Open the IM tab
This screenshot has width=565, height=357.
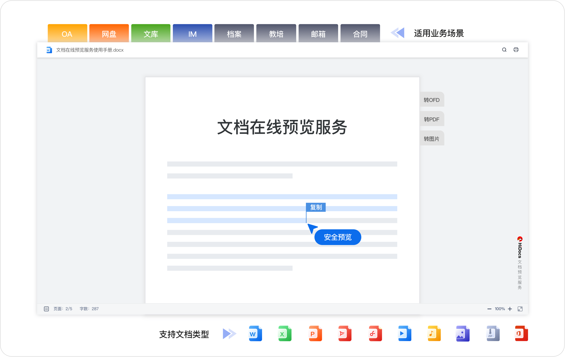(x=193, y=34)
